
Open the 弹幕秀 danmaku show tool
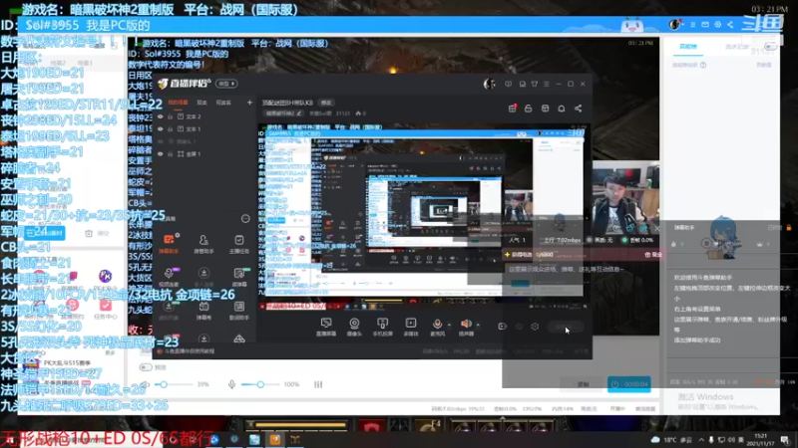(x=203, y=311)
